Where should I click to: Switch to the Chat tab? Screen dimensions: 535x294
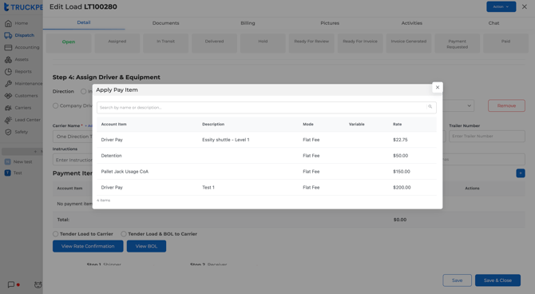coord(493,23)
